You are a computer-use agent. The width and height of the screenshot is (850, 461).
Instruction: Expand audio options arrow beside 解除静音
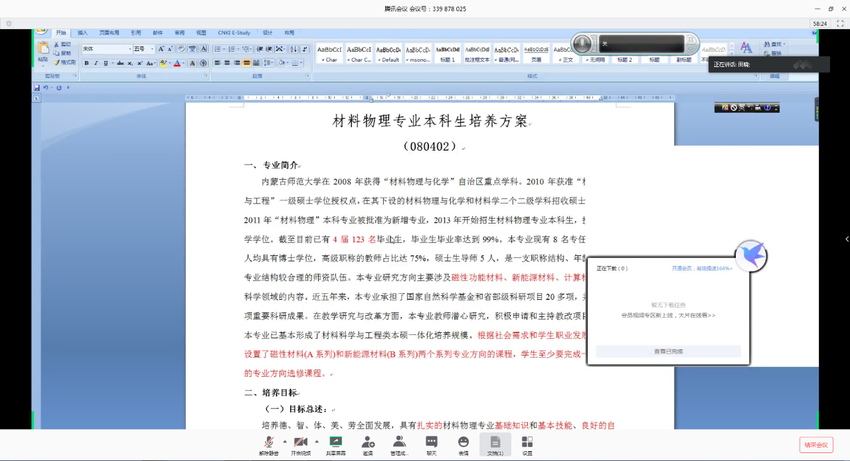point(285,441)
